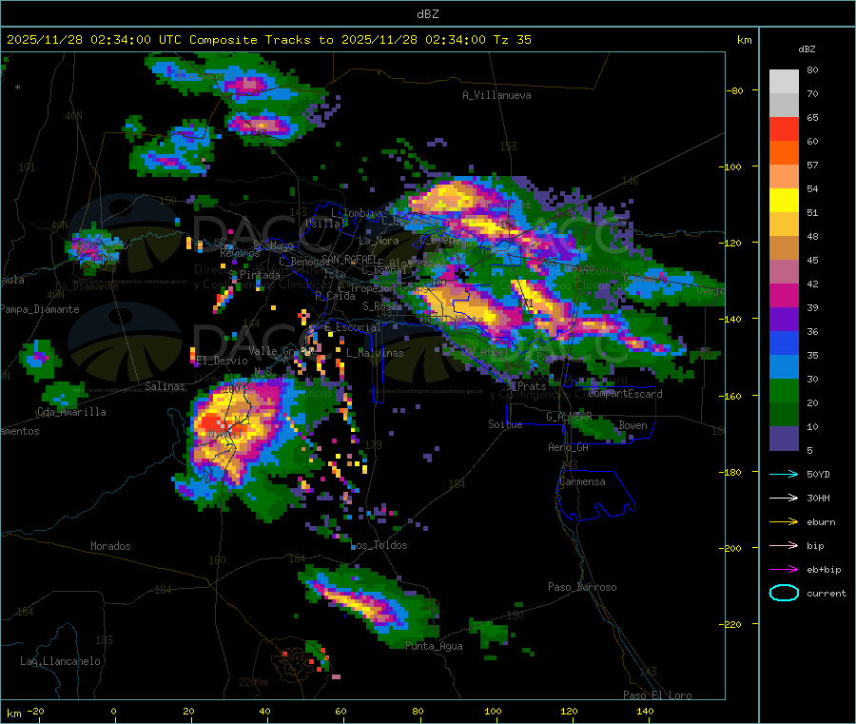This screenshot has width=856, height=724.
Task: Pick the slate purple 5-10 dBZ swatch
Action: click(x=784, y=439)
